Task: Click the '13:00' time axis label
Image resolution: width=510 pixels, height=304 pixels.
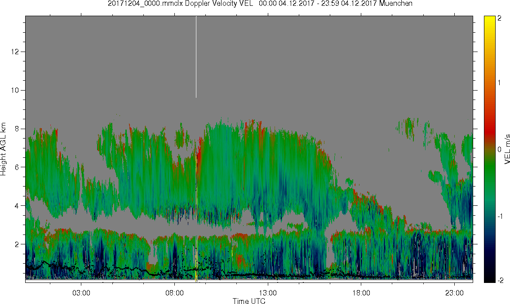Action: coord(268,293)
